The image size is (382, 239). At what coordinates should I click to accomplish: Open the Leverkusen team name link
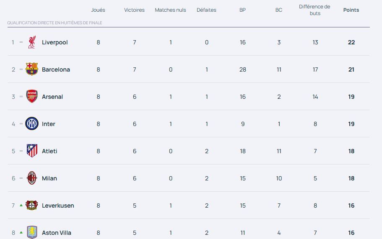(58, 206)
